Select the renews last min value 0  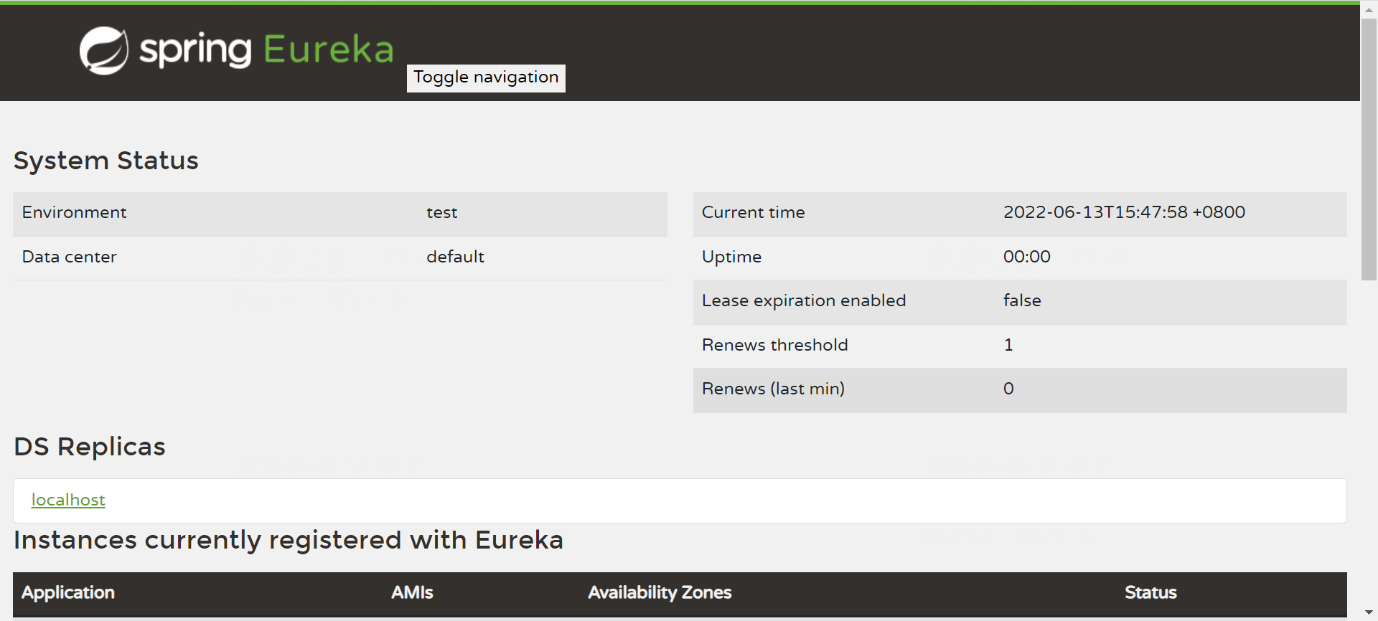pyautogui.click(x=1008, y=389)
